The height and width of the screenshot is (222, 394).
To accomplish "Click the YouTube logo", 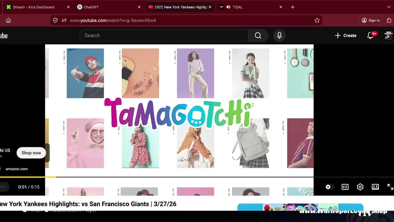I will (4, 36).
